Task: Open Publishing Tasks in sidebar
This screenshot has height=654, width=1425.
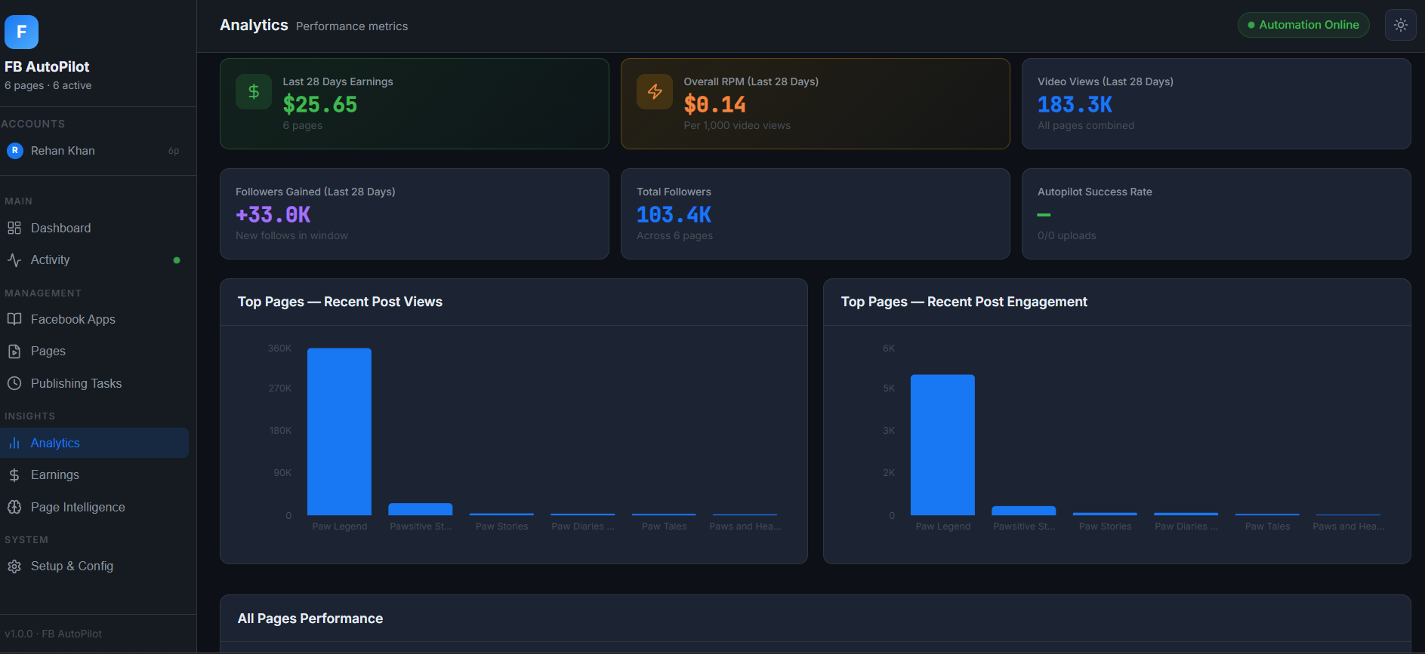Action: point(94,383)
